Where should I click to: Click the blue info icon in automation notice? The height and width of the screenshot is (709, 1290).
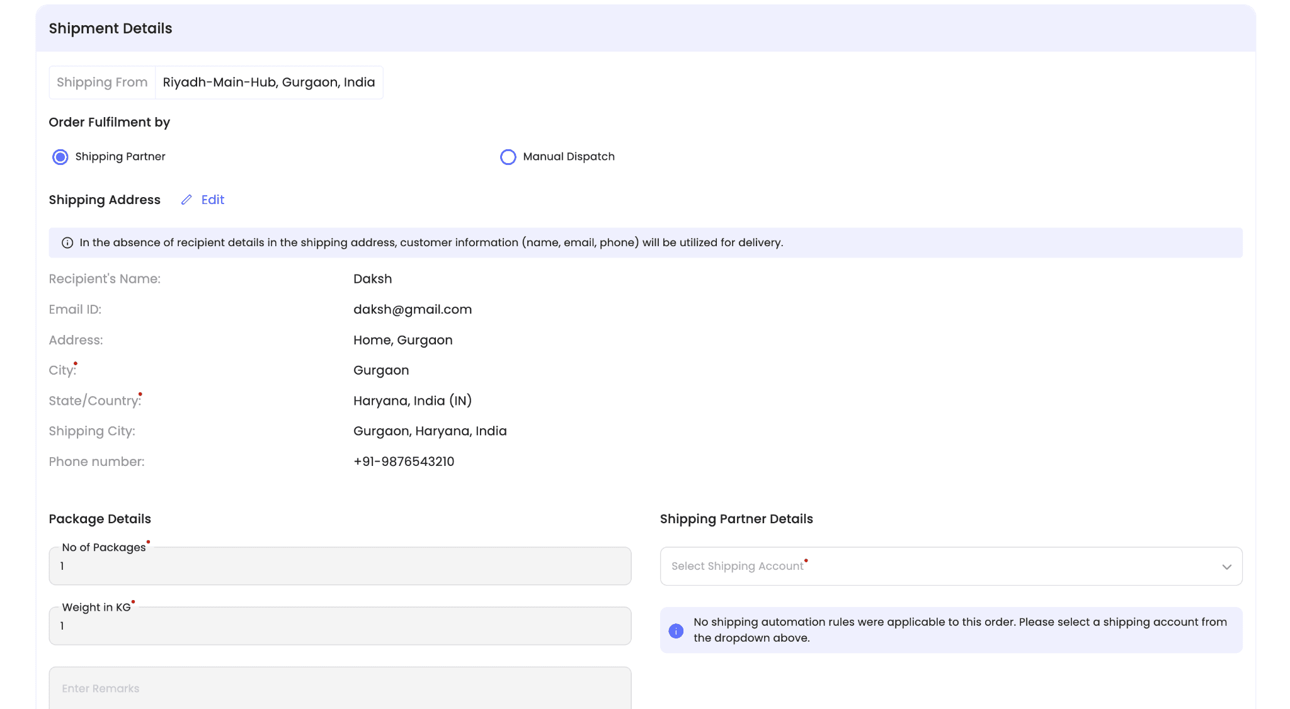(x=676, y=630)
